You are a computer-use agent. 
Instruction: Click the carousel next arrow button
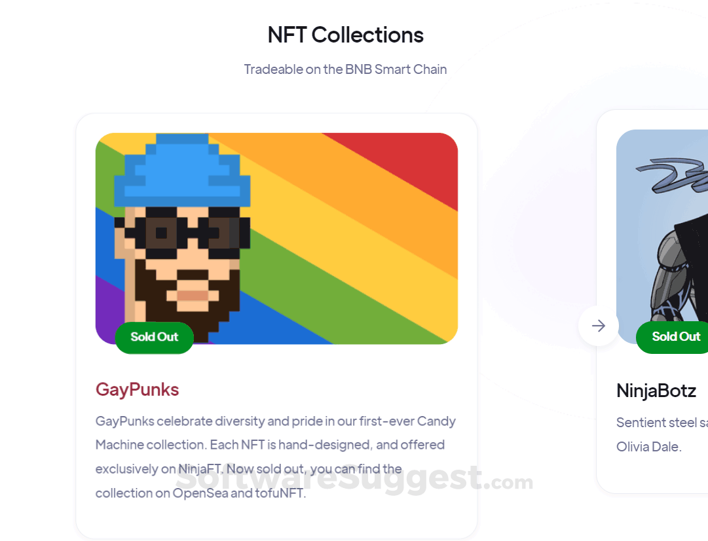[x=598, y=326]
